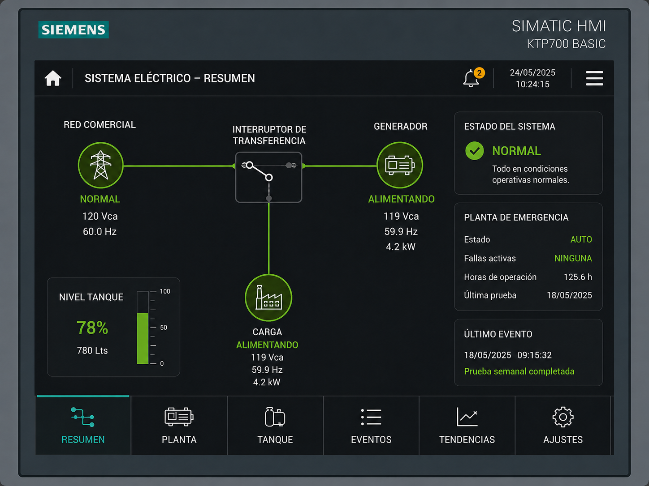
Task: Click the SIMATIC HMI title
Action: coord(559,26)
